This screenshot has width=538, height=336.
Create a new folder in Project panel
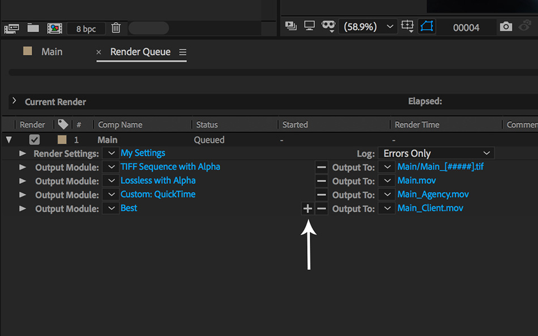33,28
